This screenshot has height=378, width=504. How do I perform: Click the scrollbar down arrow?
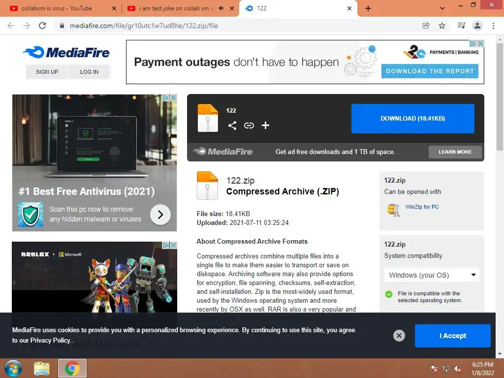(x=499, y=354)
